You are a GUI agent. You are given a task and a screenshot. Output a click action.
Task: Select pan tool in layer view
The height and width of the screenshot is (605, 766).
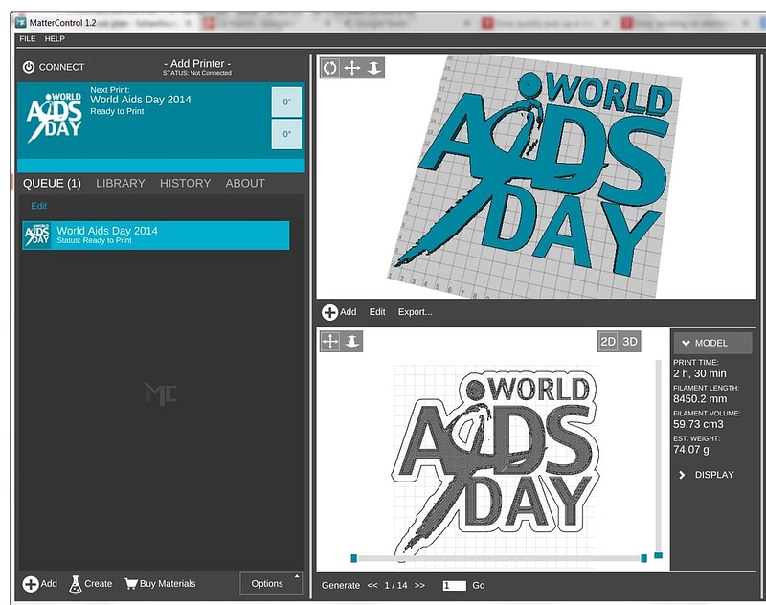point(330,342)
